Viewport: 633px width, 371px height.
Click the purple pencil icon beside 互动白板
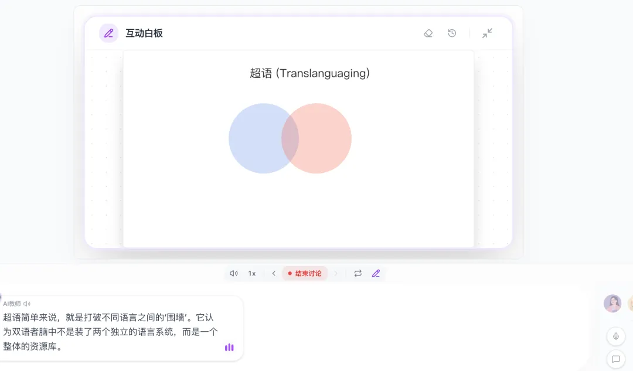click(108, 33)
